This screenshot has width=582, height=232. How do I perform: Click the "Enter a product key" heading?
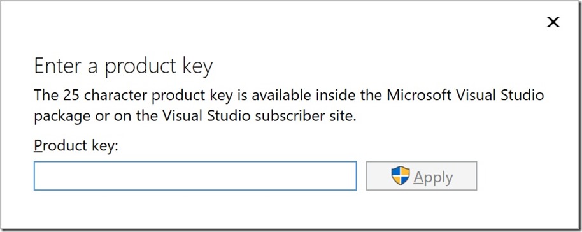pos(124,67)
